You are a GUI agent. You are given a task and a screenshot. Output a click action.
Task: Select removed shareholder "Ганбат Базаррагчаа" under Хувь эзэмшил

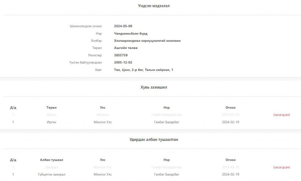(x=166, y=115)
